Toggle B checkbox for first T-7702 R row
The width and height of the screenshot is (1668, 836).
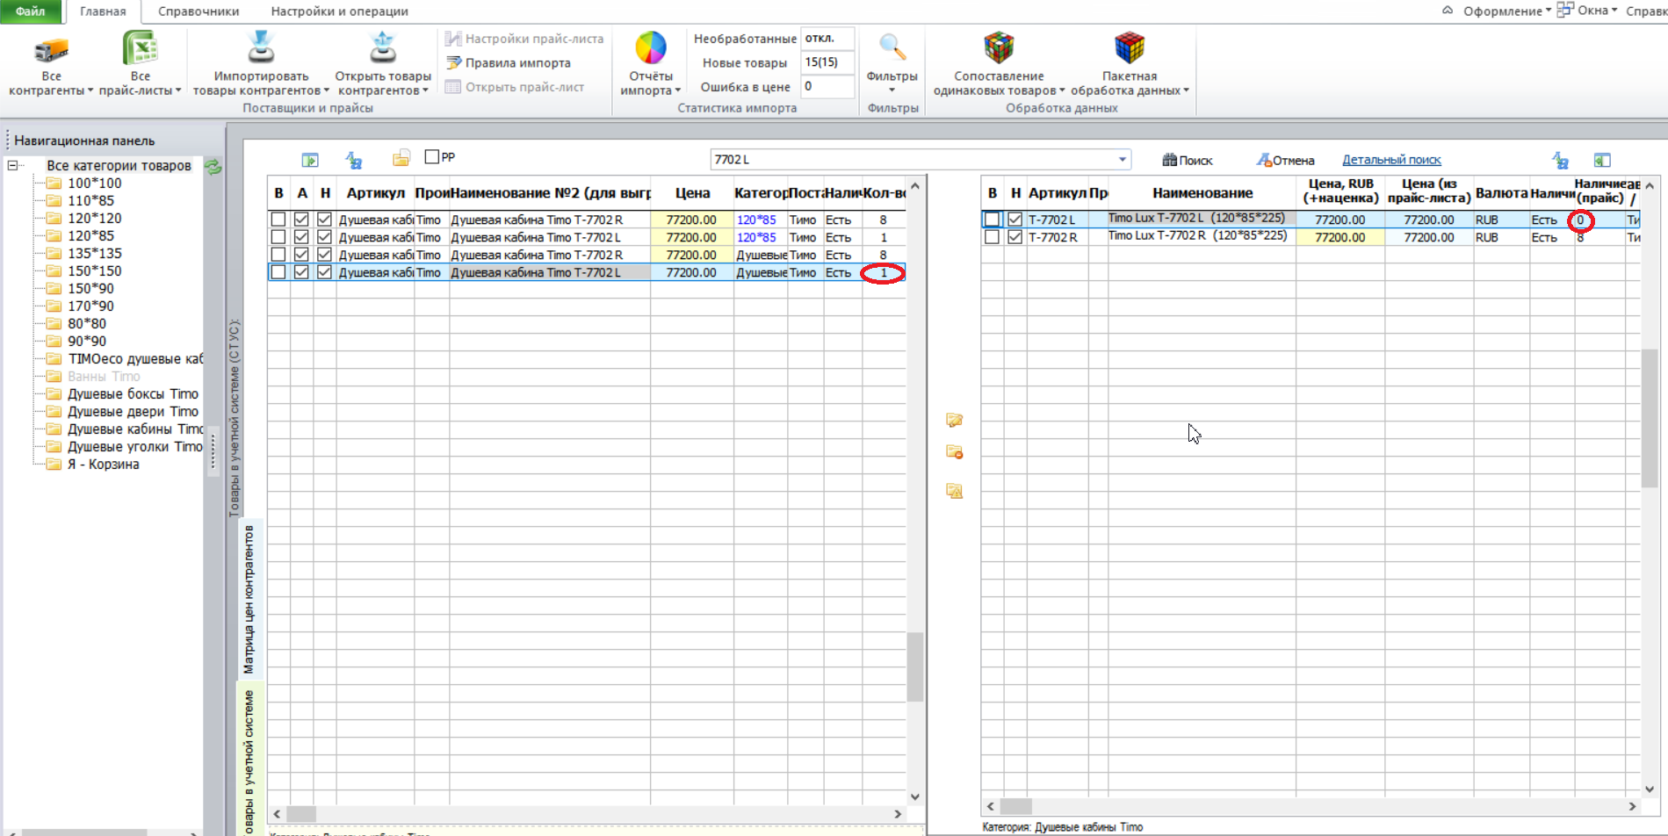coord(278,220)
